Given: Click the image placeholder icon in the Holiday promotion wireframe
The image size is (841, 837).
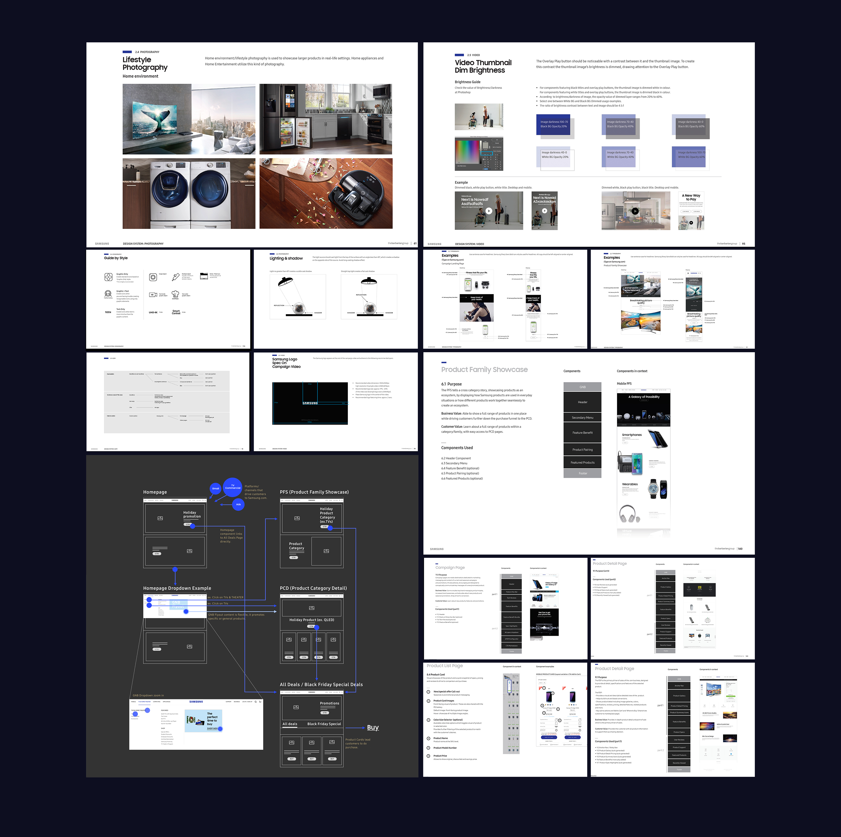Looking at the screenshot, I should (x=160, y=519).
